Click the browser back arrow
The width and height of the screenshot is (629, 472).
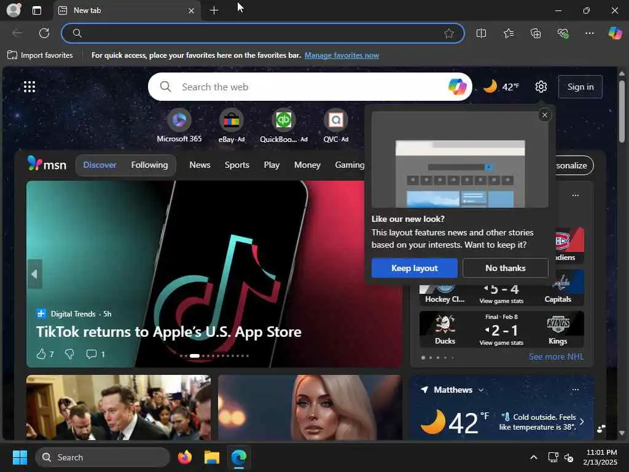click(x=17, y=33)
